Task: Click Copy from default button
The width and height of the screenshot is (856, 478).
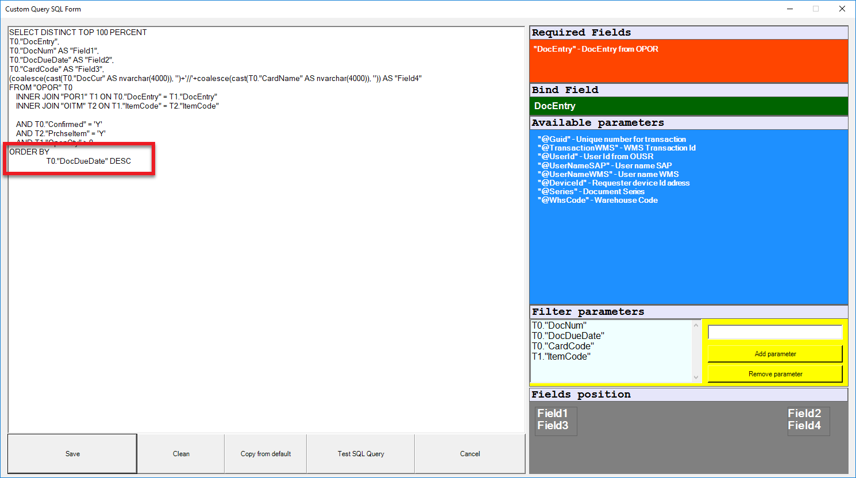Action: click(x=265, y=454)
